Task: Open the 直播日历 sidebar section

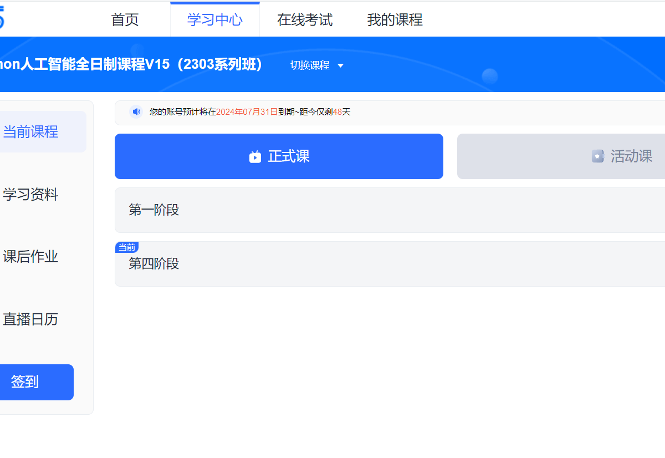Action: tap(30, 319)
